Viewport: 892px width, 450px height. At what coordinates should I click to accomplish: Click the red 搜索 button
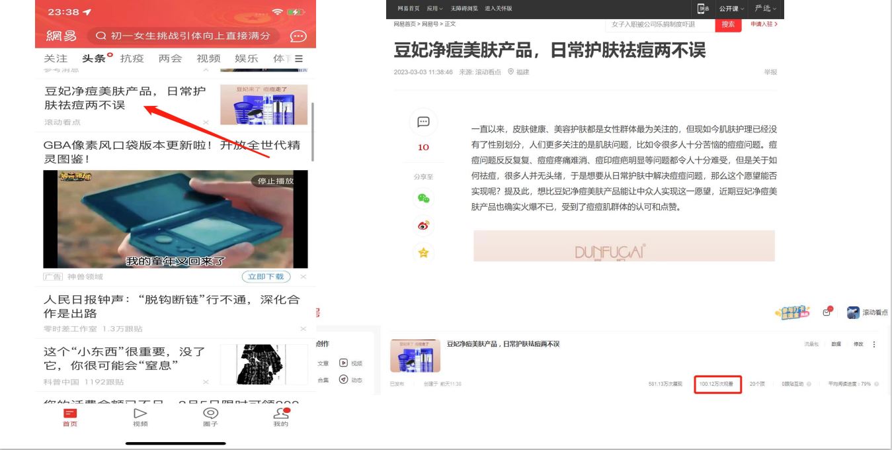coord(728,24)
